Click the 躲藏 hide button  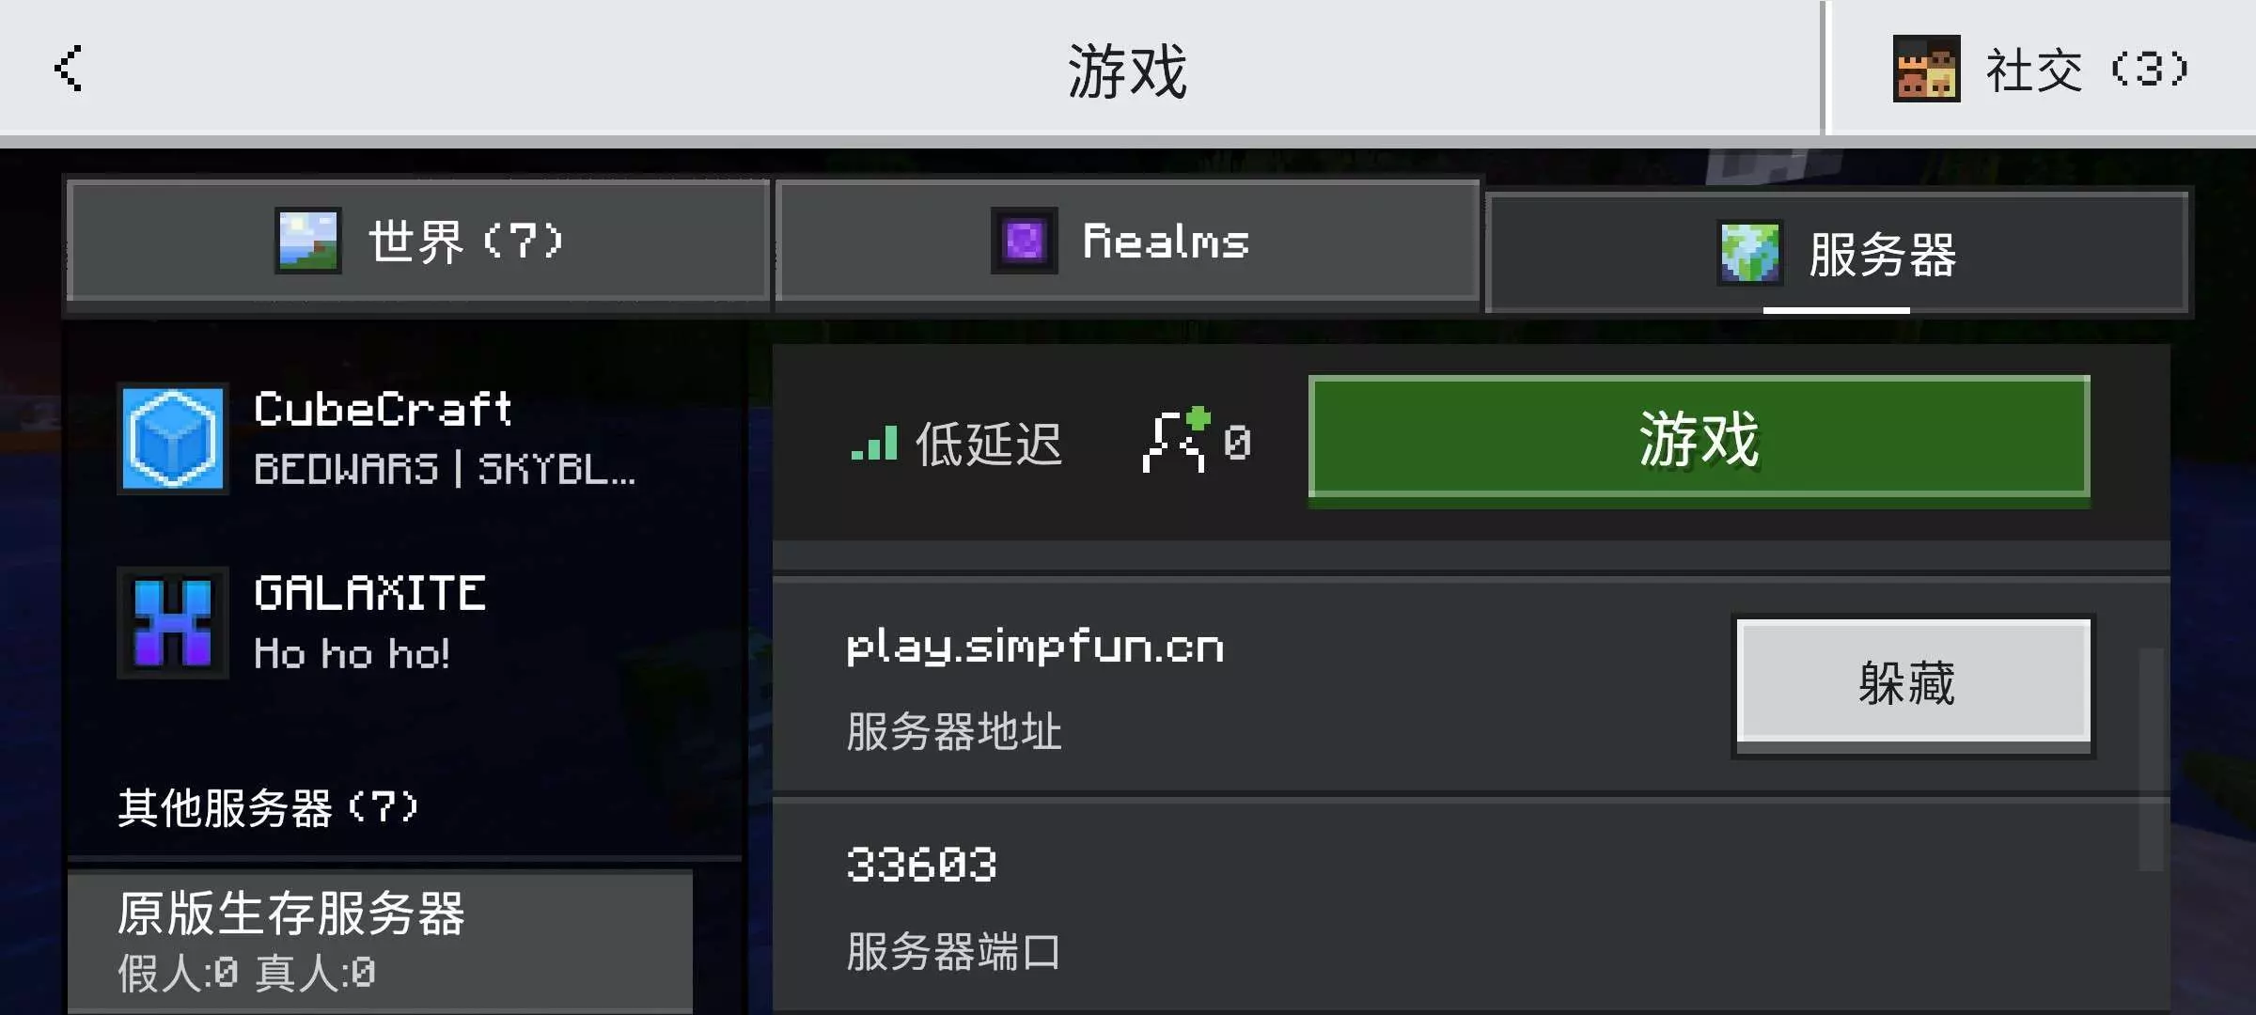[x=1913, y=685]
